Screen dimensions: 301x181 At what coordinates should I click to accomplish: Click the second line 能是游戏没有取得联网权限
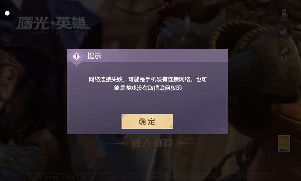pyautogui.click(x=148, y=88)
